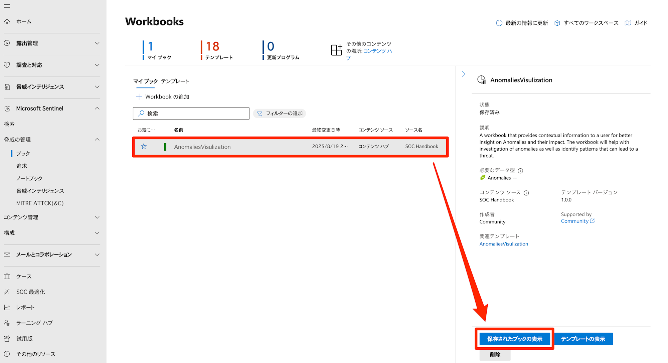Expand the 露出管理 section chevron

(97, 43)
